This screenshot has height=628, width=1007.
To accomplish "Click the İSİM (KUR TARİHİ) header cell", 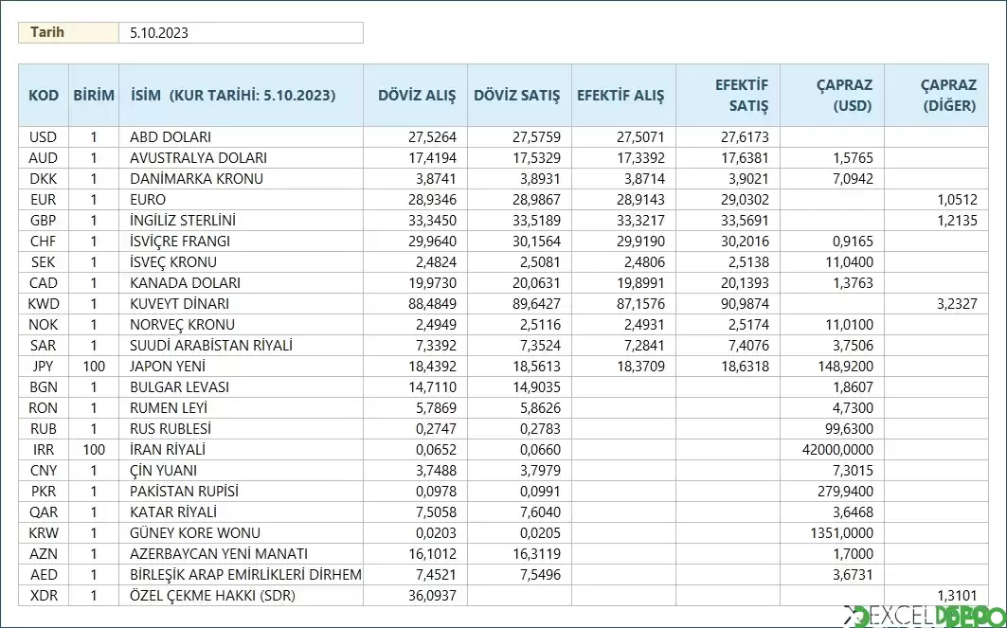I will 241,95.
